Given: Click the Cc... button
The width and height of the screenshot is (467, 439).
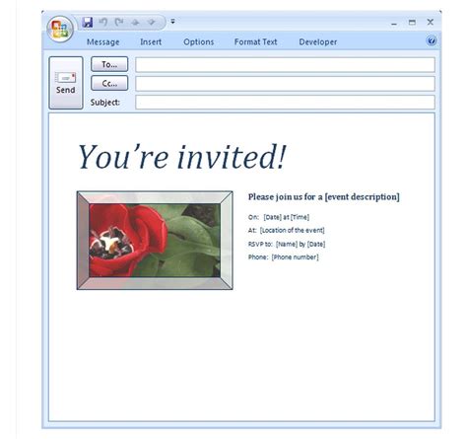Looking at the screenshot, I should (x=109, y=83).
